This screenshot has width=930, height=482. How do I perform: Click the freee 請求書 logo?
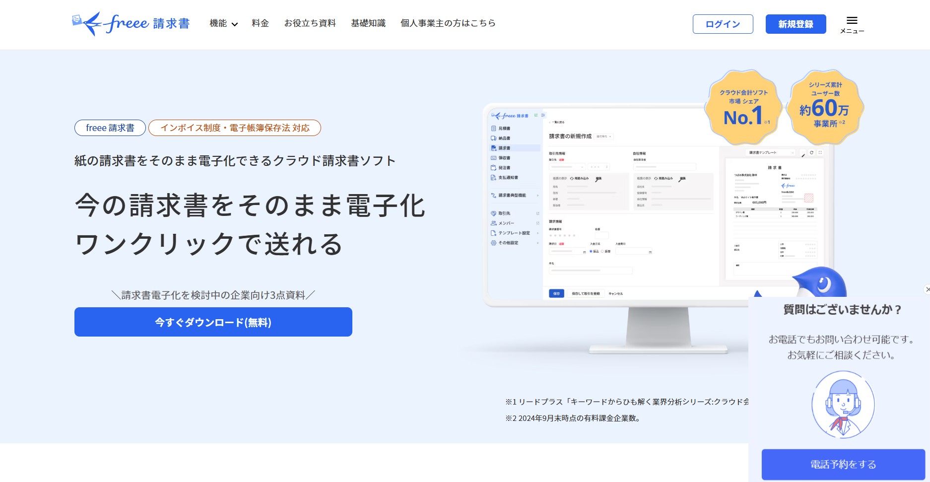[130, 23]
